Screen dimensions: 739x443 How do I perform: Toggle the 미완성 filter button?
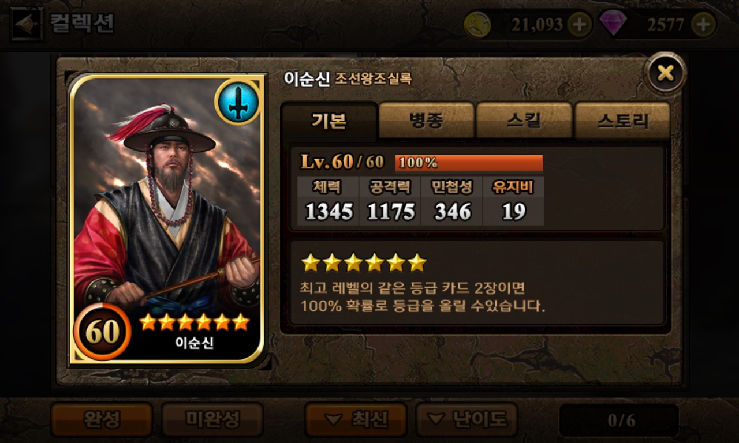212,419
